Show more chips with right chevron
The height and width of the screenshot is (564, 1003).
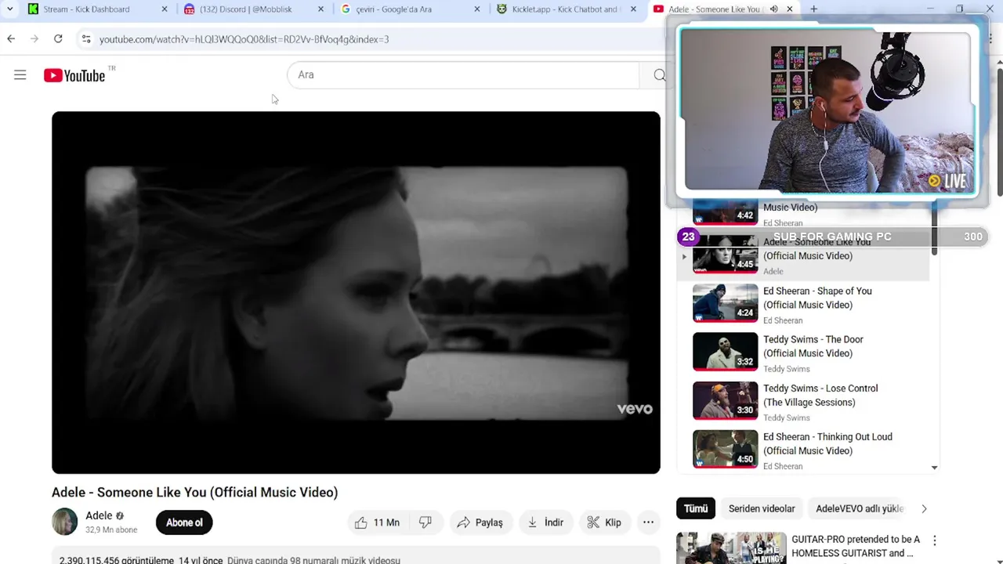coord(924,508)
